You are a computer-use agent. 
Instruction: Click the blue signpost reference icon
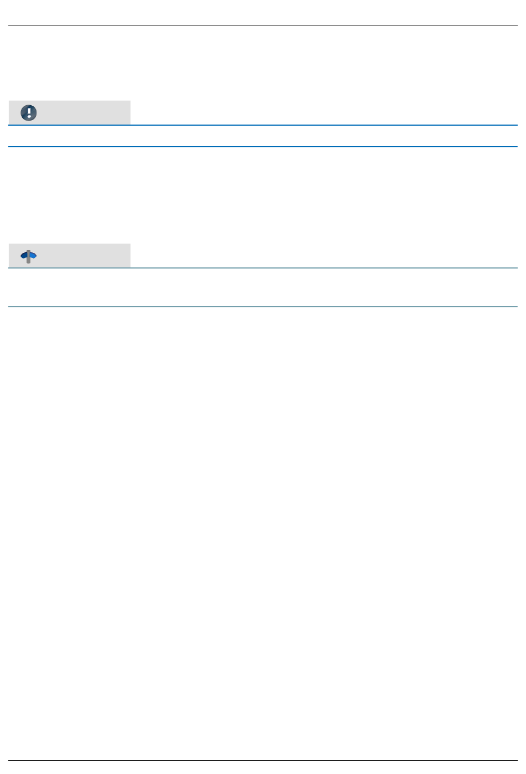pos(29,256)
